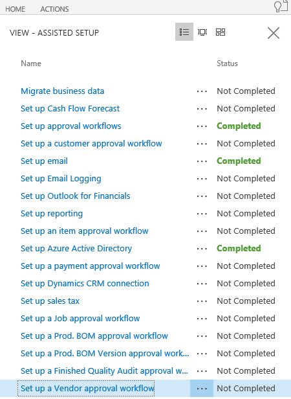Open ellipsis menu for Azure Active Directory
Screen dimensions: 291x399
click(202, 249)
